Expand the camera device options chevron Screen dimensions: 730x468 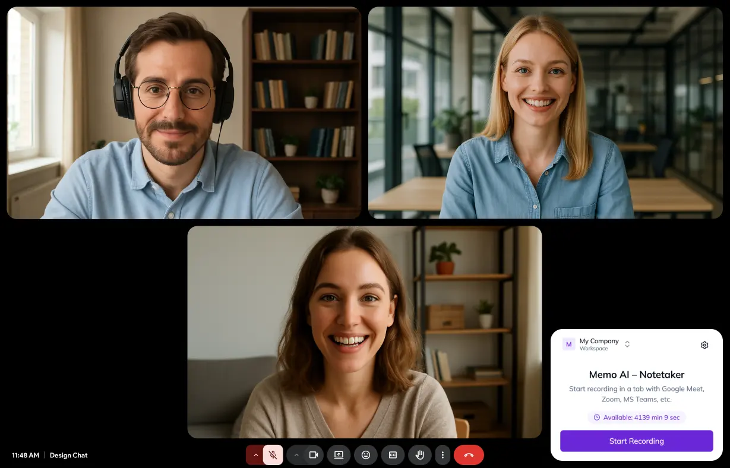296,454
